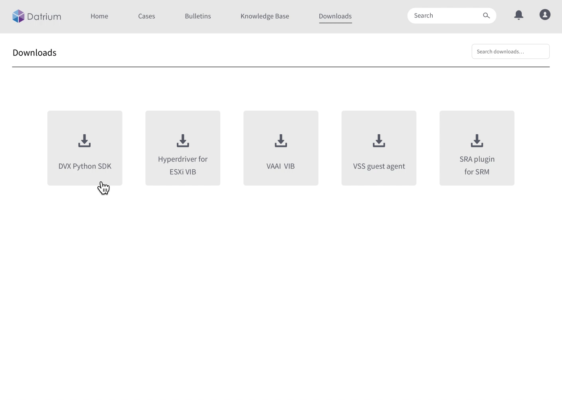Click the VAAI VIB label
The width and height of the screenshot is (562, 401).
[x=281, y=166]
